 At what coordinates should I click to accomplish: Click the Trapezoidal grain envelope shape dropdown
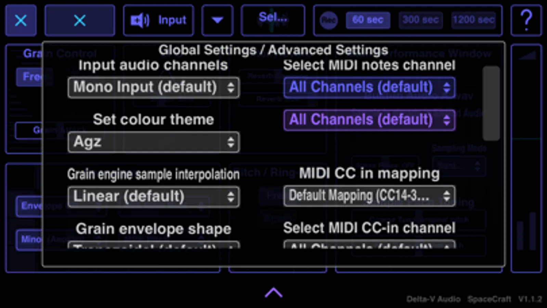click(x=154, y=245)
